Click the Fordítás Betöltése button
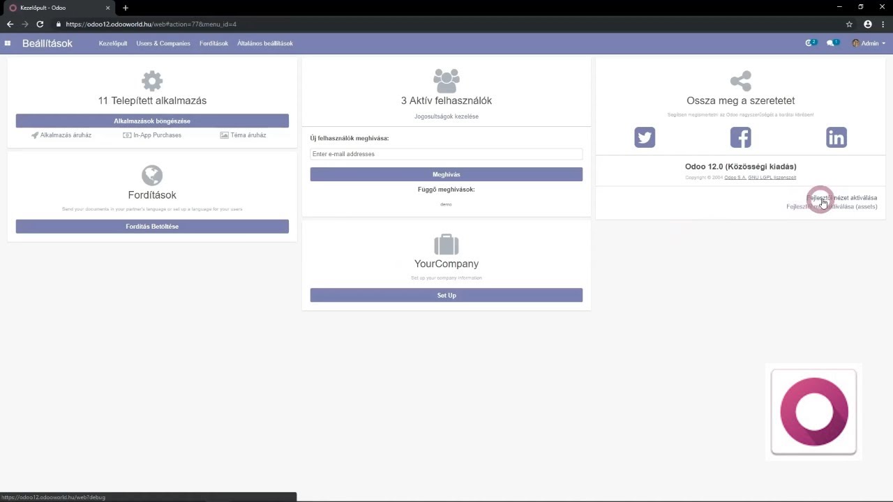Screen dimensions: 893x502 coord(152,226)
